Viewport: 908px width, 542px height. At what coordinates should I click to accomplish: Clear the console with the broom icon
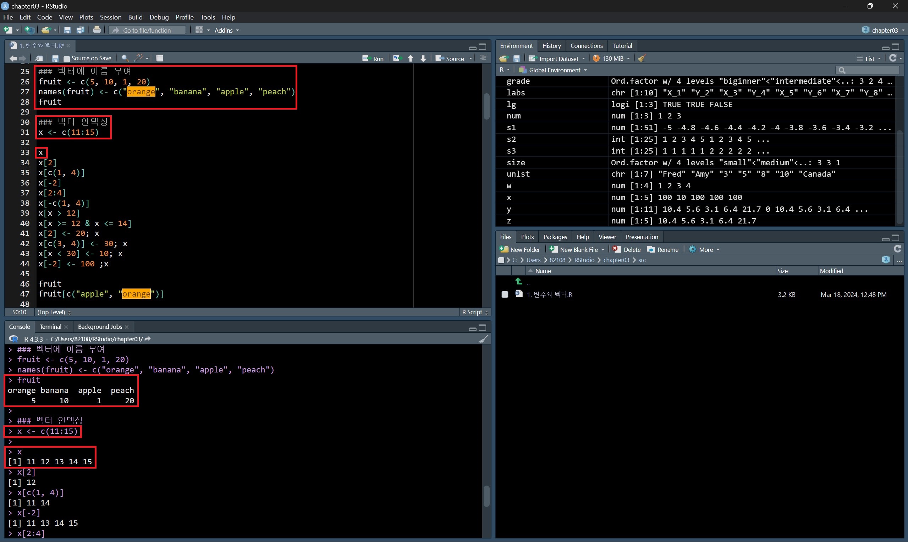coord(483,339)
